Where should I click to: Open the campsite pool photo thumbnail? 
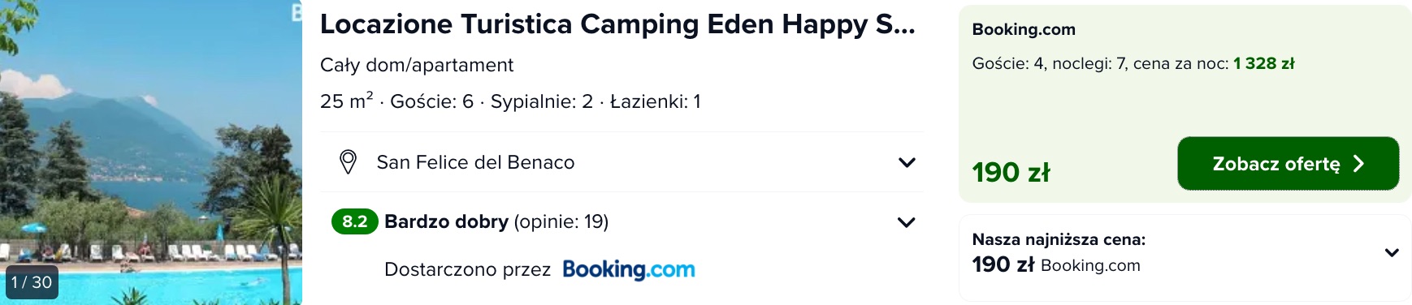[151, 152]
